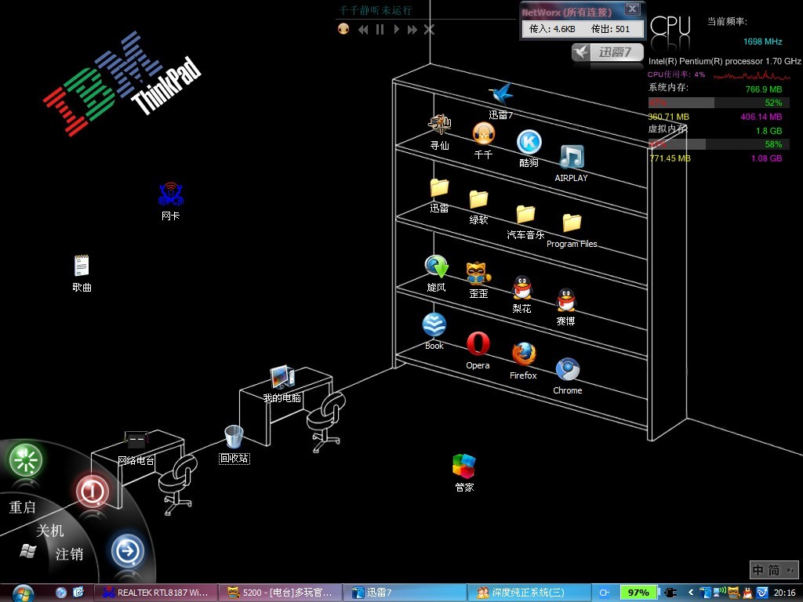Click the 迅雷7 floating widget button
The width and height of the screenshot is (803, 602).
(x=608, y=53)
